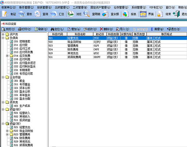187x147 pixels.
Task: Click the 浏览 browse toolbar icon
Action: [75, 14]
